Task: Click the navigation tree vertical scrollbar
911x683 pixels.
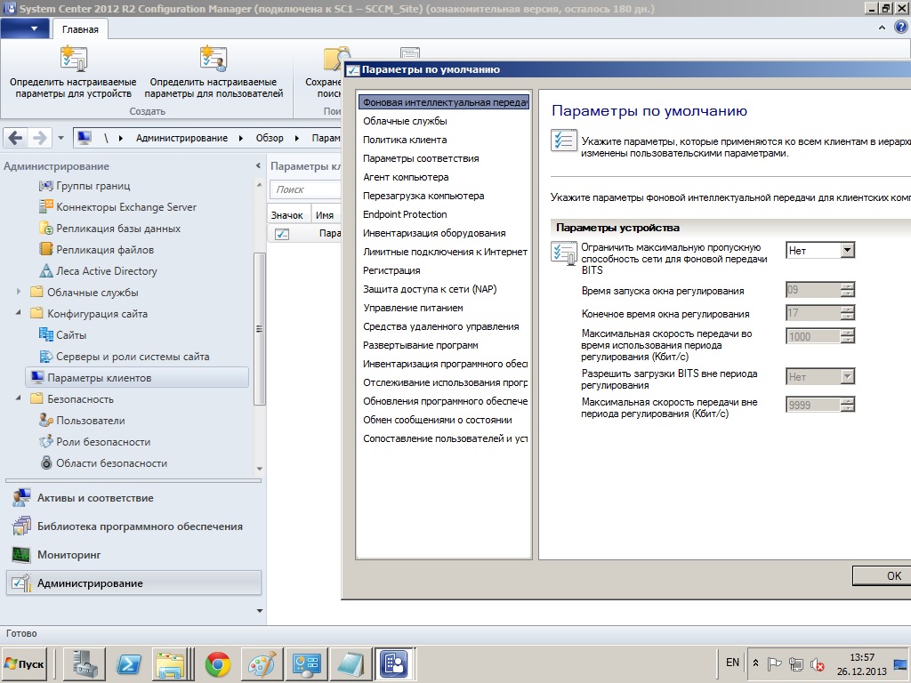Action: (x=259, y=329)
